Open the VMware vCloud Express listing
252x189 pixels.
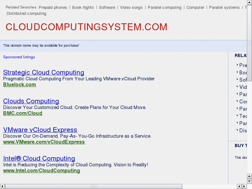tap(40, 130)
